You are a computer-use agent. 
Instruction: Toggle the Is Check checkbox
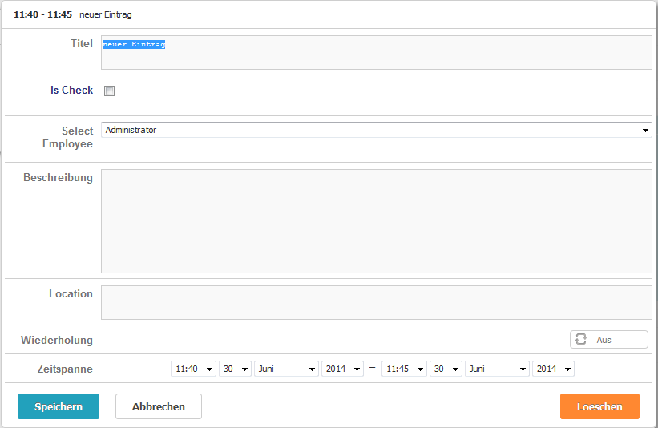point(110,91)
